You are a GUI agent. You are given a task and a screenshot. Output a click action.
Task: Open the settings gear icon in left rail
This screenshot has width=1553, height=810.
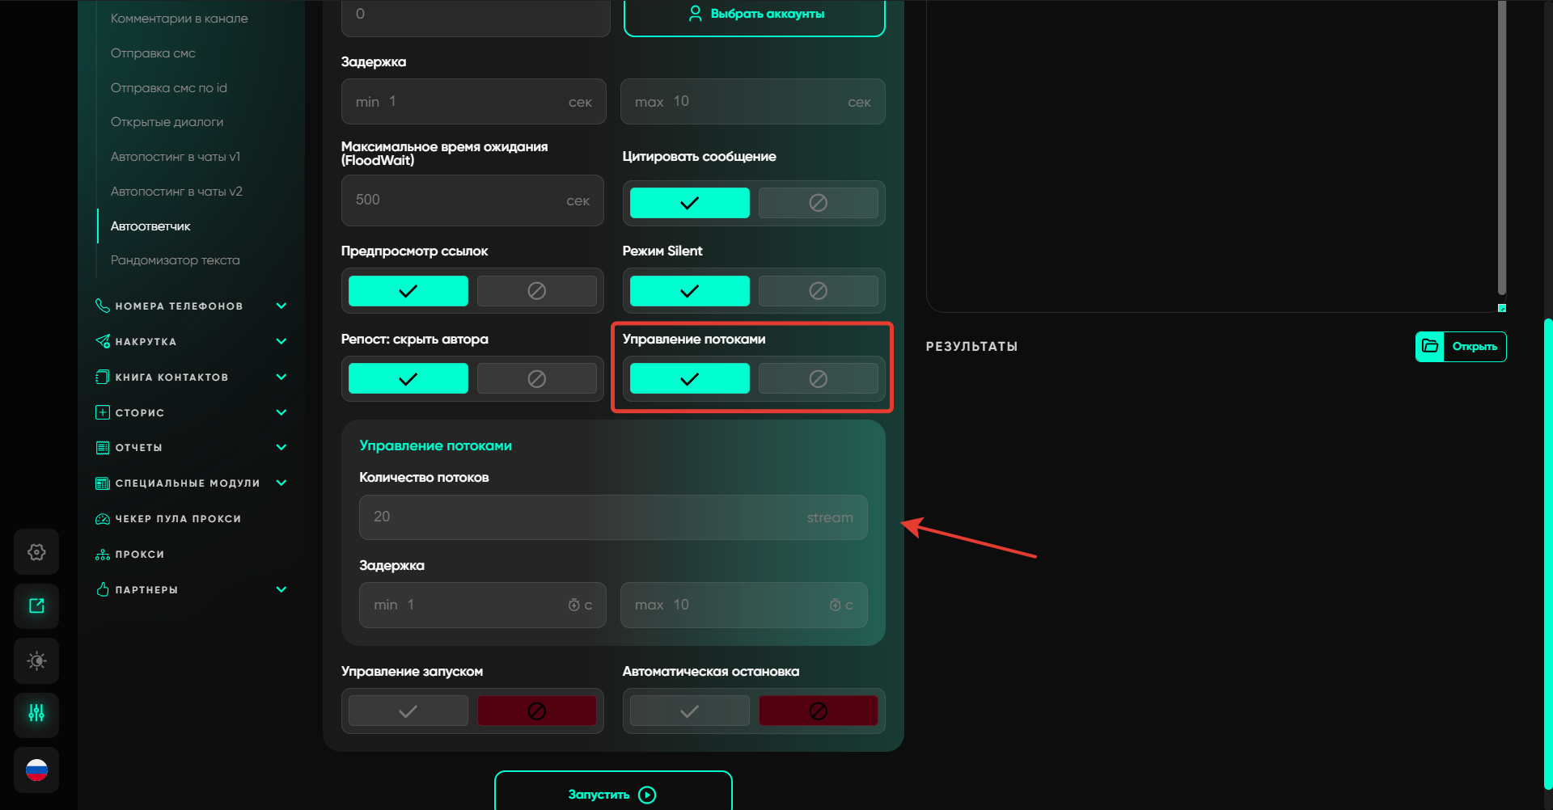36,552
